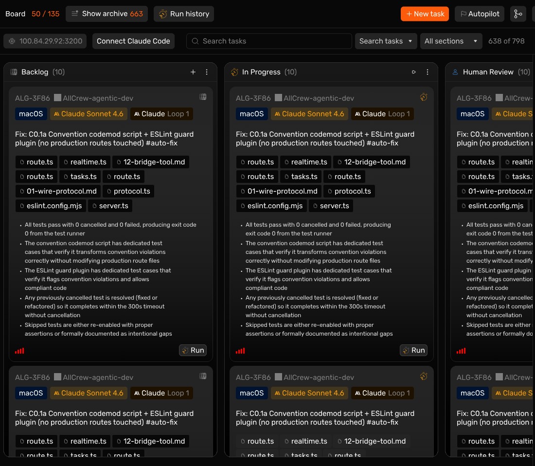Image resolution: width=535 pixels, height=466 pixels.
Task: Click the Backlog column add (+) icon
Action: point(193,72)
